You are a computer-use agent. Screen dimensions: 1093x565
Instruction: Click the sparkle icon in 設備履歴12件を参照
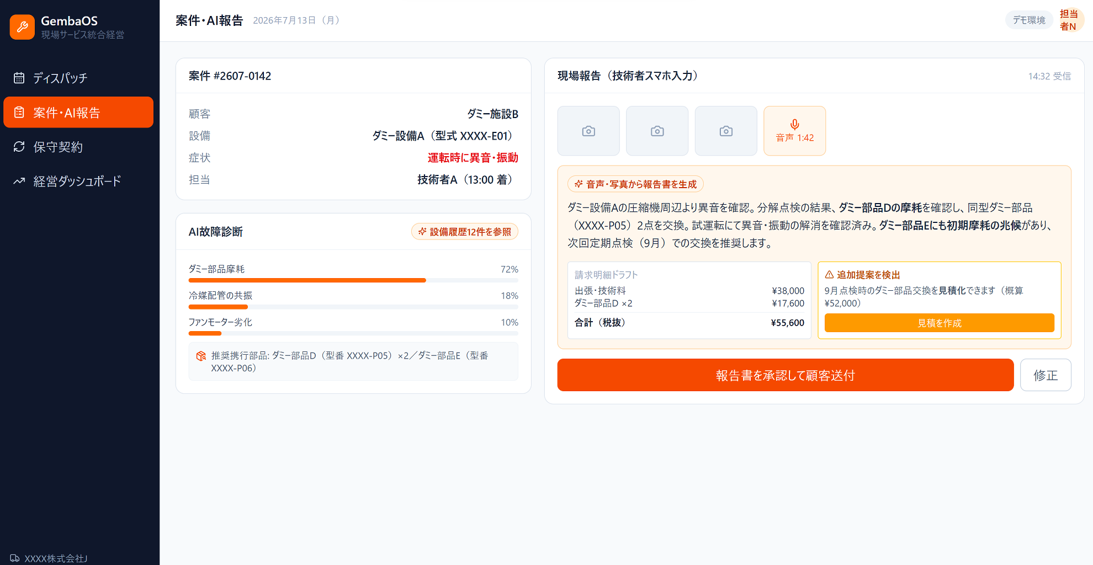coord(422,232)
